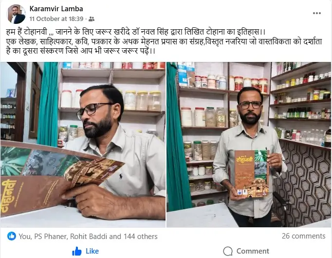View the 26 comments

[303, 236]
